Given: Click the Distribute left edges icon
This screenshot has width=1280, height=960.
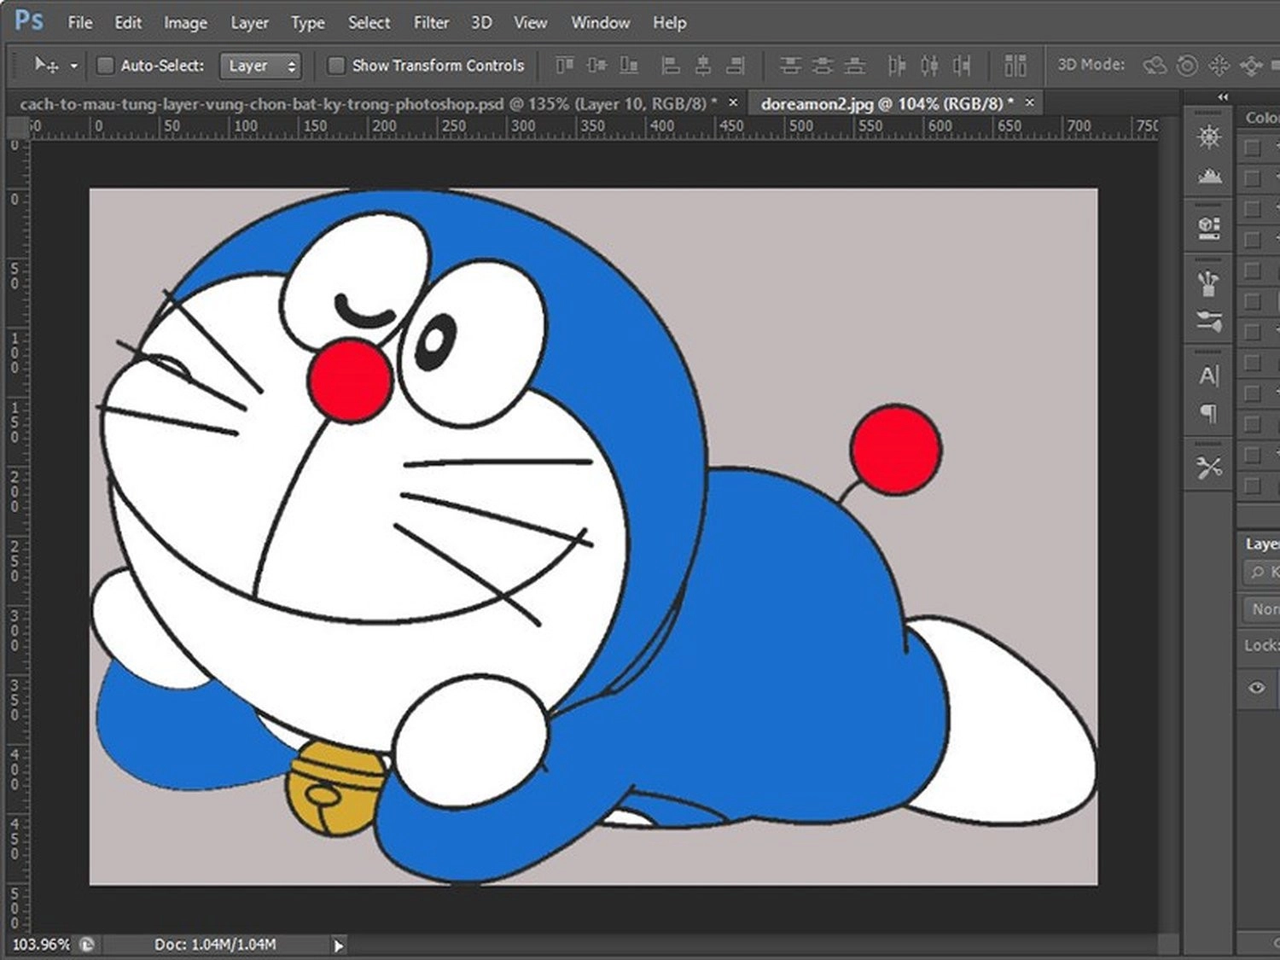Looking at the screenshot, I should pos(897,65).
